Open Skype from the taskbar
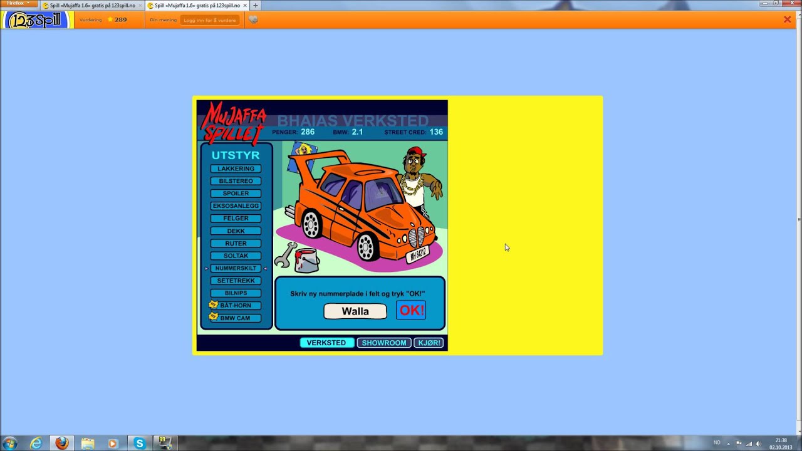The image size is (802, 451). [x=139, y=443]
